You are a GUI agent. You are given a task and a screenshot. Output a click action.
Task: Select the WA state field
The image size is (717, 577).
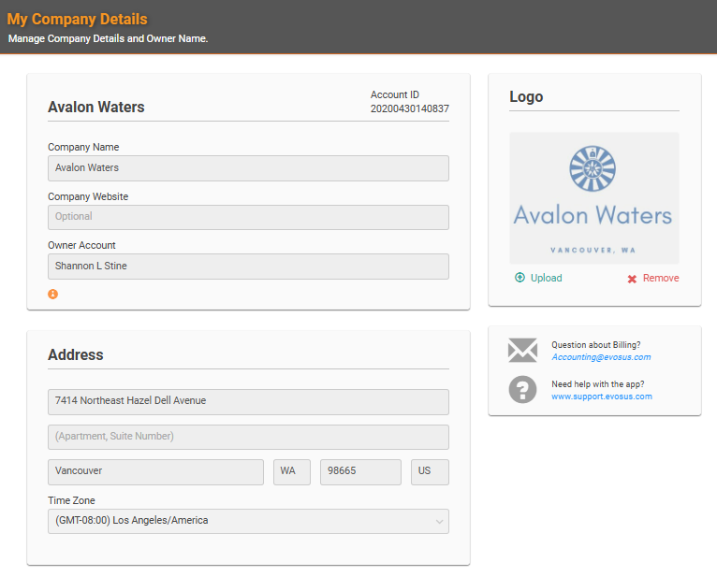click(292, 471)
